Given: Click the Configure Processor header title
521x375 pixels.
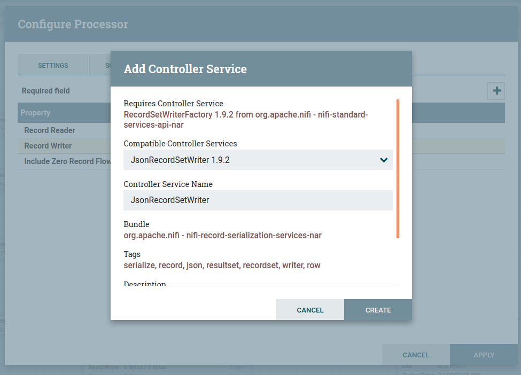Looking at the screenshot, I should [x=73, y=25].
